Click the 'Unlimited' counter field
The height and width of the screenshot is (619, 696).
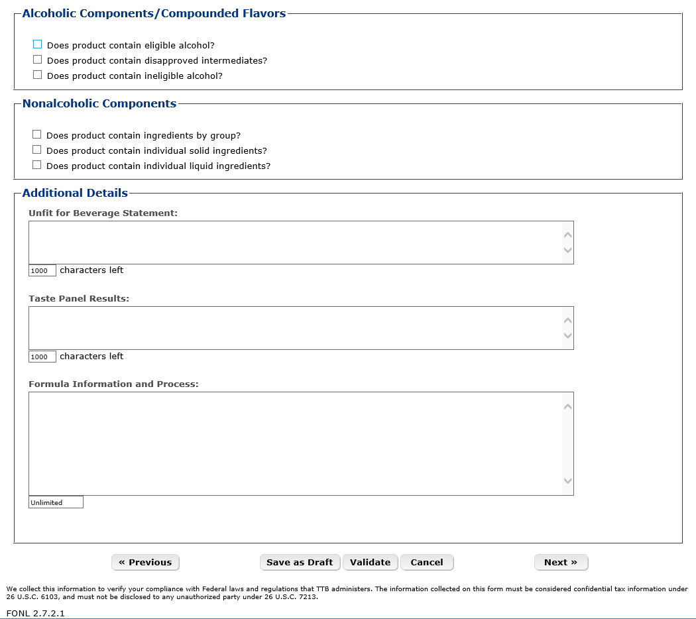[56, 502]
